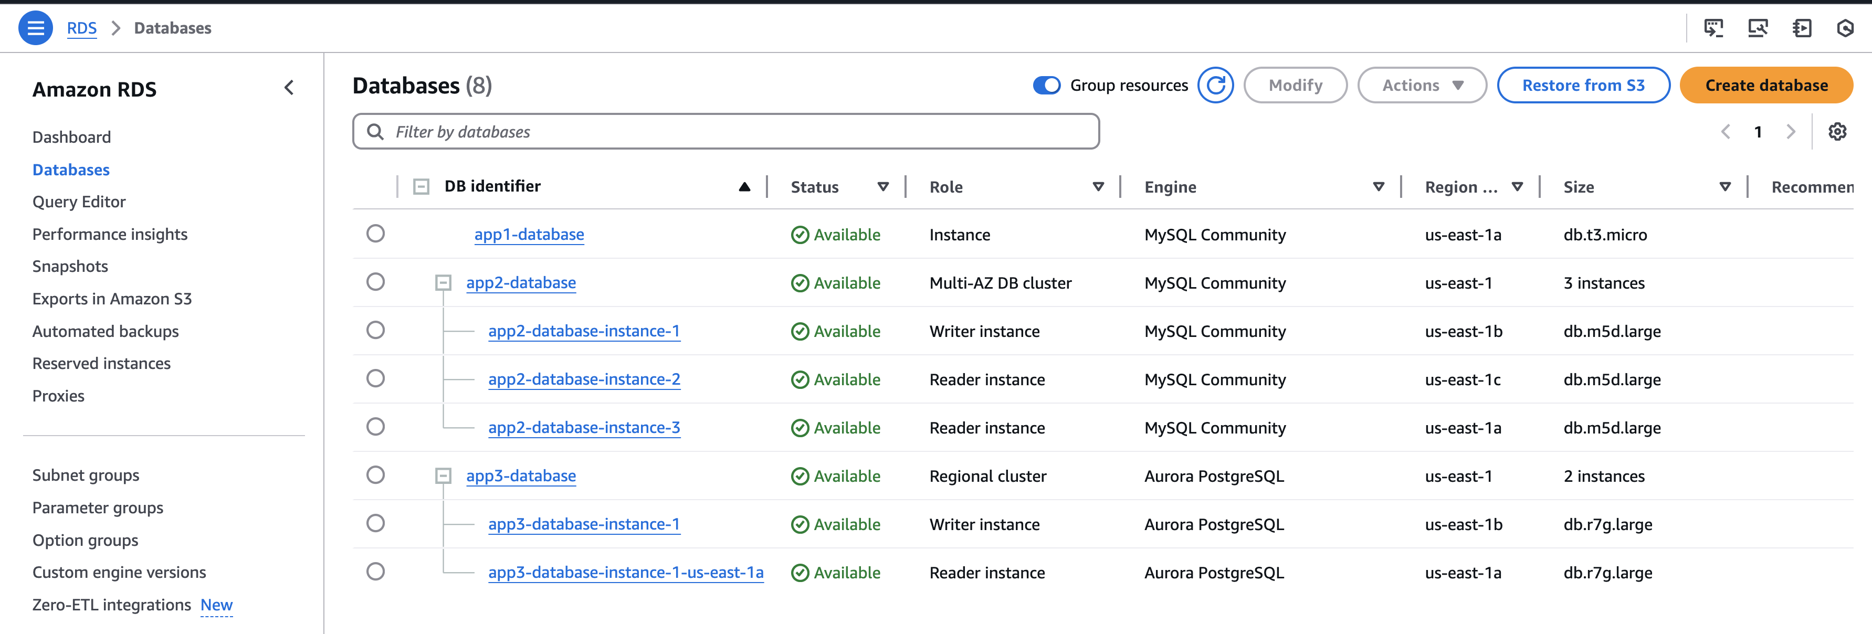Select radio button for app1-database

(x=376, y=233)
